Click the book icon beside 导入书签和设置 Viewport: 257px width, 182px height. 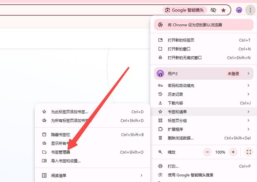pos(44,161)
